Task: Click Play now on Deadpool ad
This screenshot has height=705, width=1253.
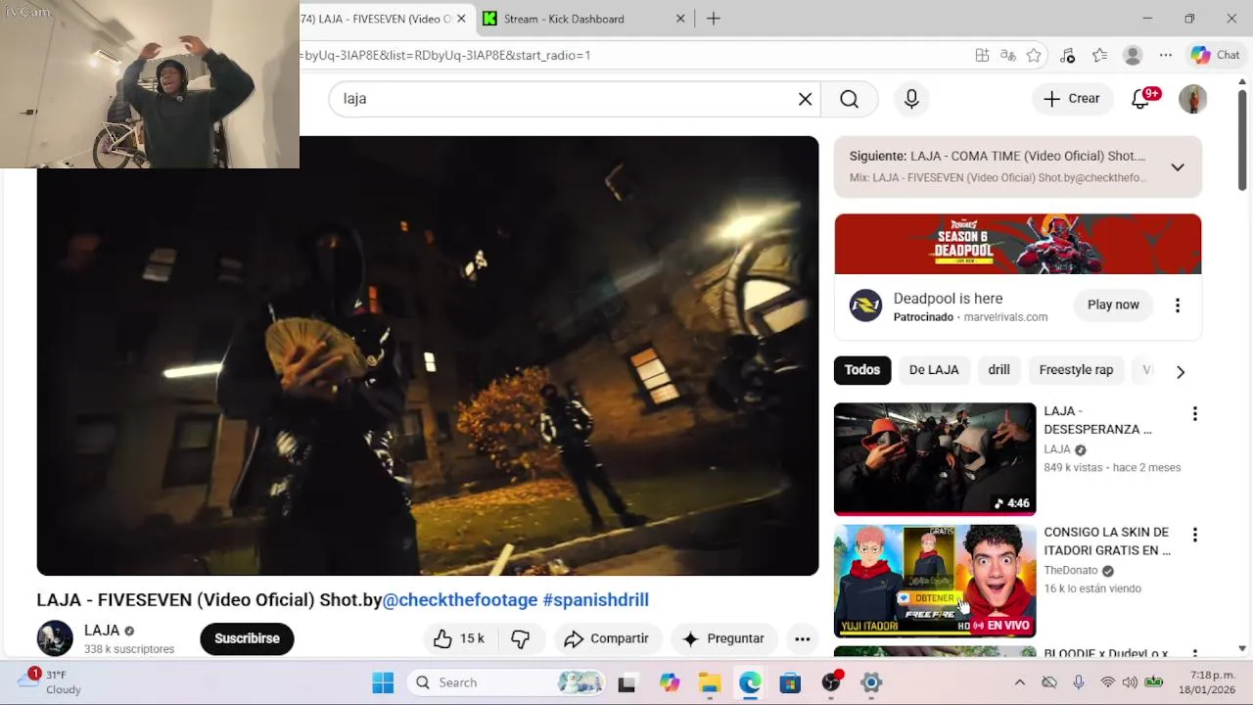Action: tap(1113, 305)
